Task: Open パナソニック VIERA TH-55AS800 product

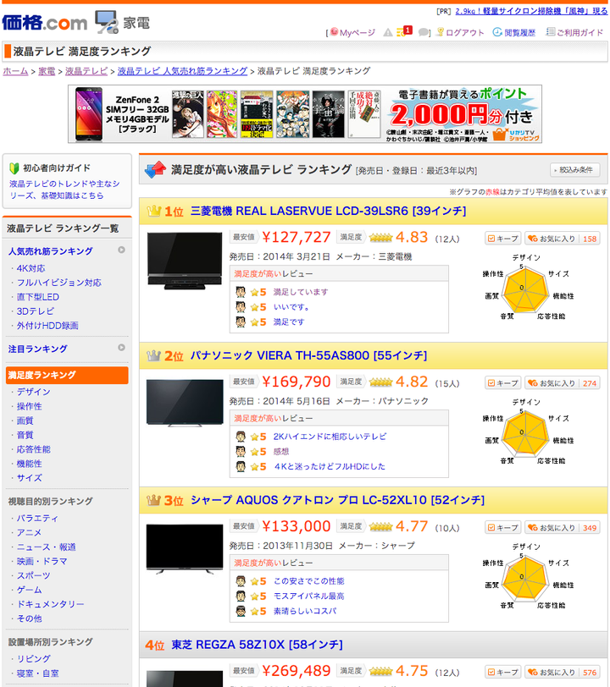Action: 308,355
